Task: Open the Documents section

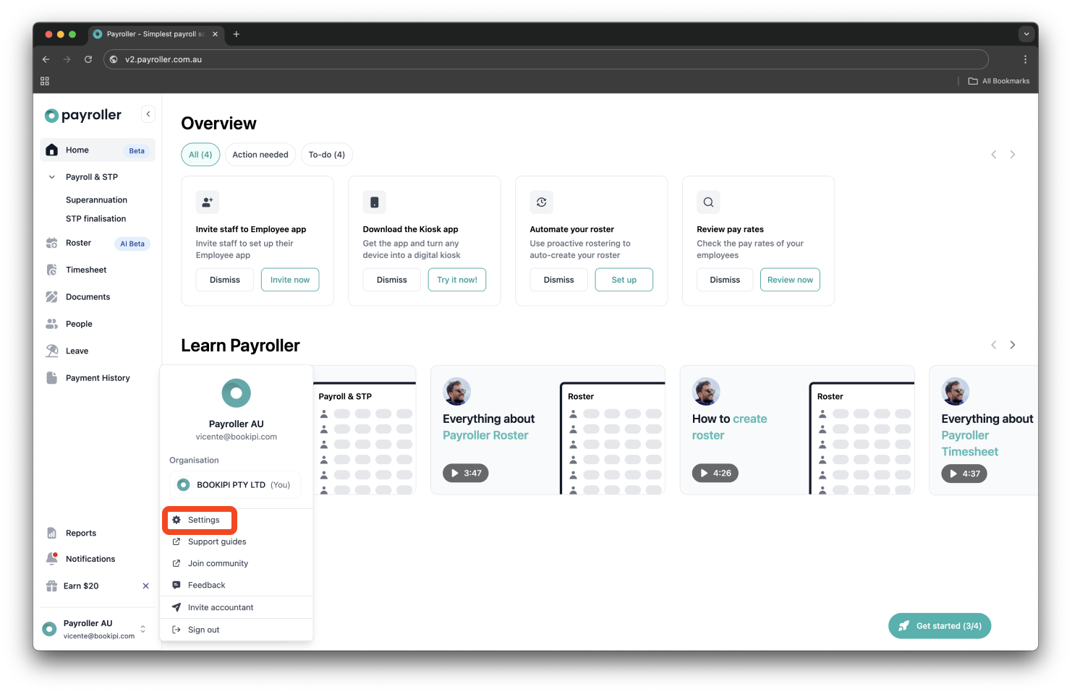Action: pos(88,296)
